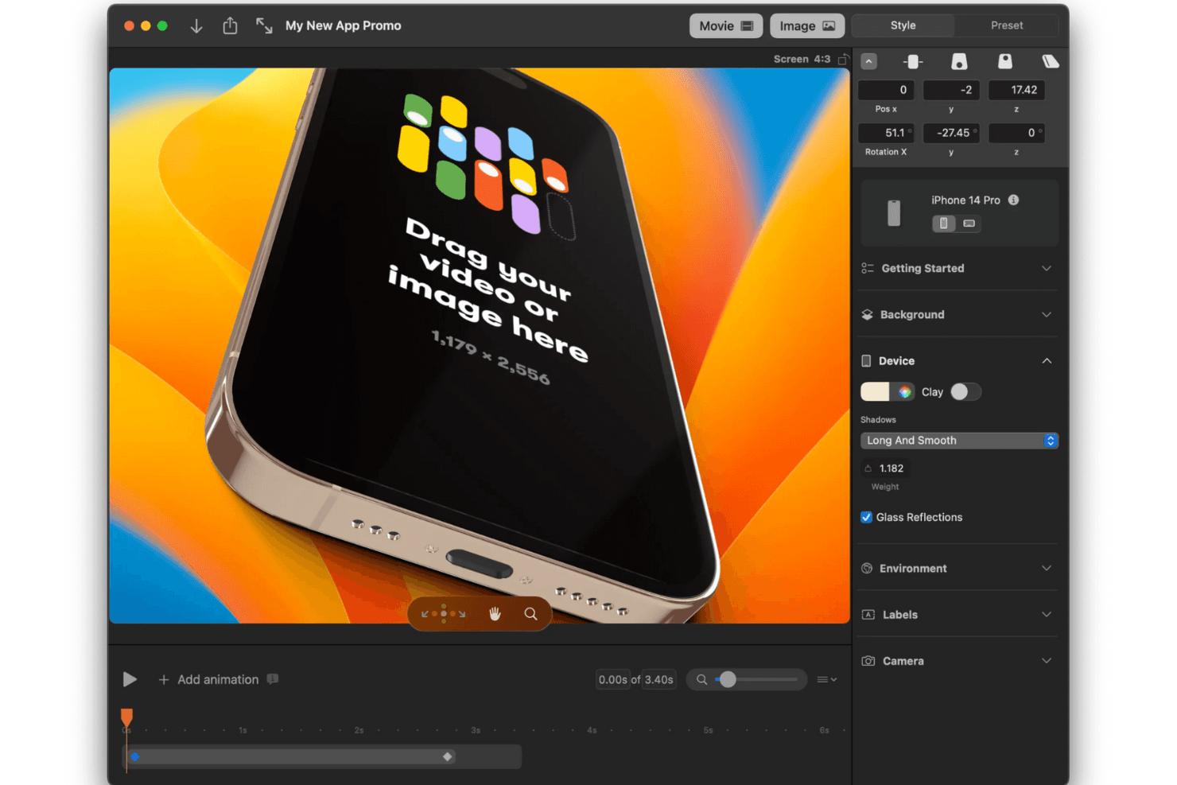The width and height of the screenshot is (1177, 785).
Task: Select the orbit arrows tool in canvas toolbar
Action: pyautogui.click(x=443, y=613)
